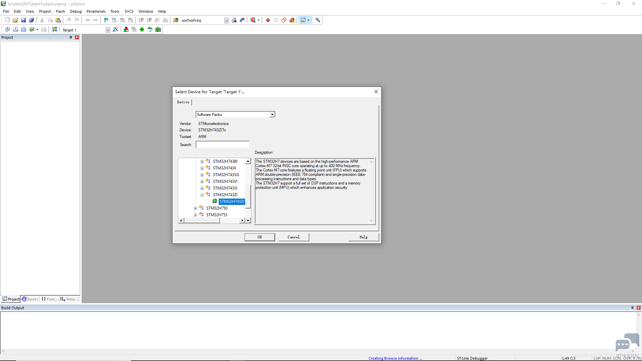
Task: Close the Select Device dialog
Action: pos(376,92)
